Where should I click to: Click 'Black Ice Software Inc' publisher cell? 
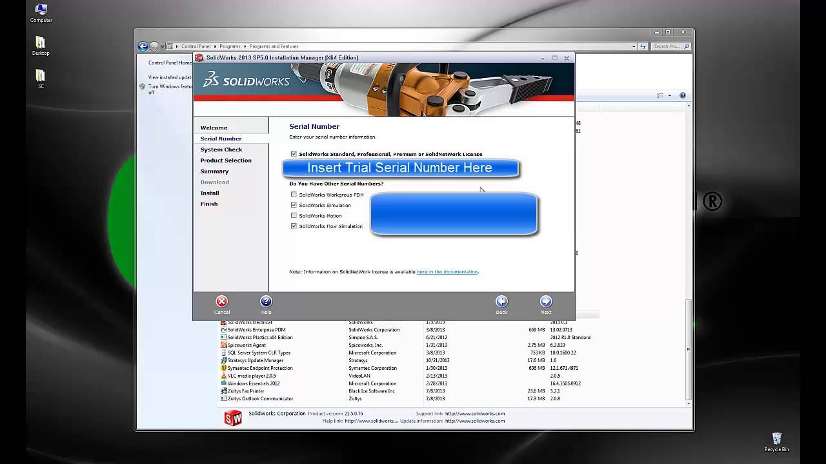click(372, 391)
